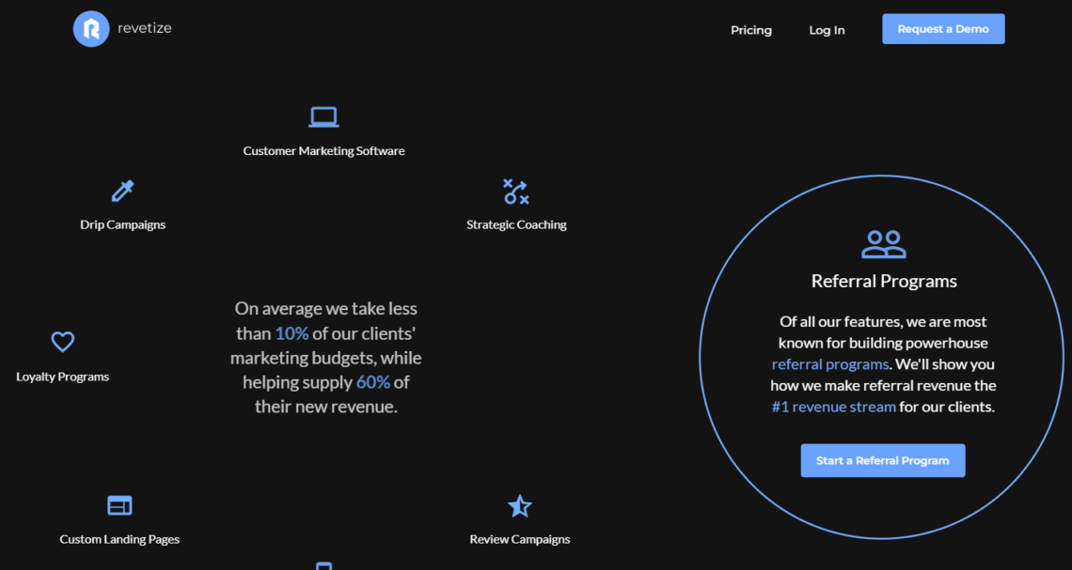Select the Log In menu item
This screenshot has width=1072, height=570.
click(827, 30)
